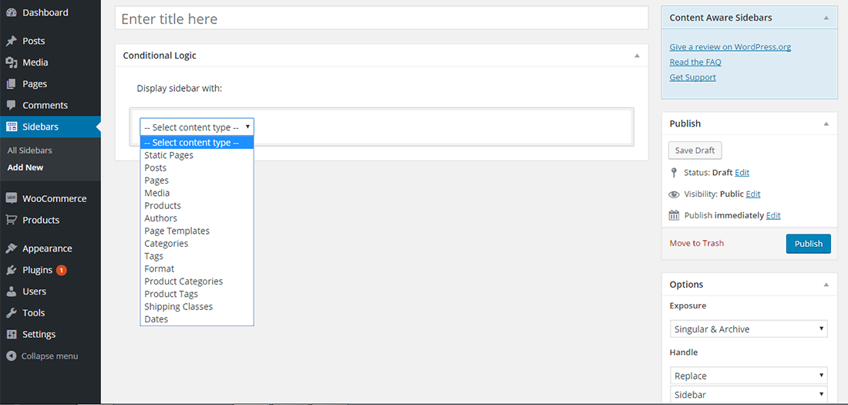848x405 pixels.
Task: Open the Exposure dropdown
Action: click(748, 329)
